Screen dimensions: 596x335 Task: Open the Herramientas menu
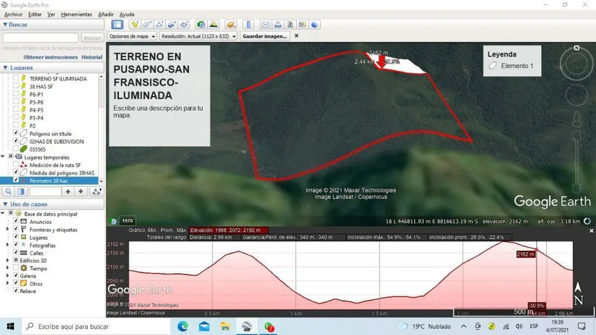(76, 14)
